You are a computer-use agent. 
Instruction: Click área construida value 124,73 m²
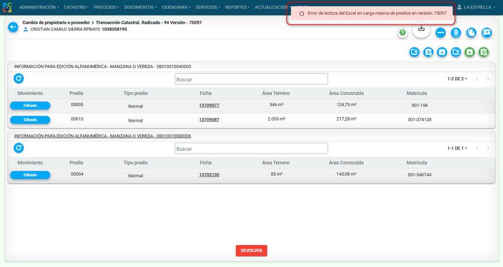[x=346, y=104]
